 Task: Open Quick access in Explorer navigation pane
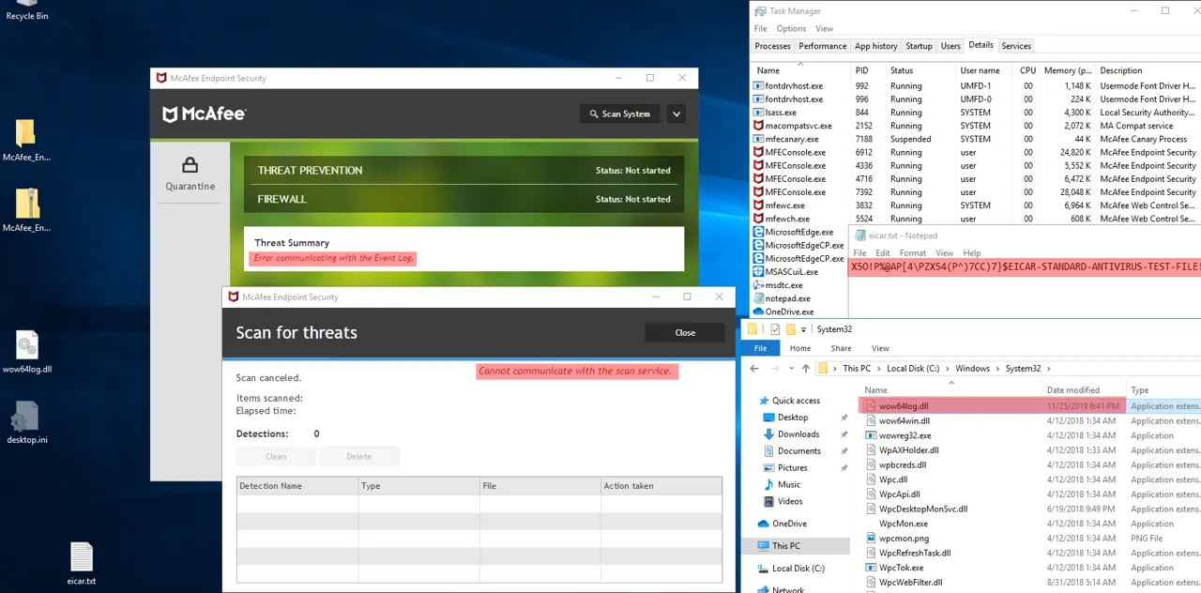coord(796,401)
